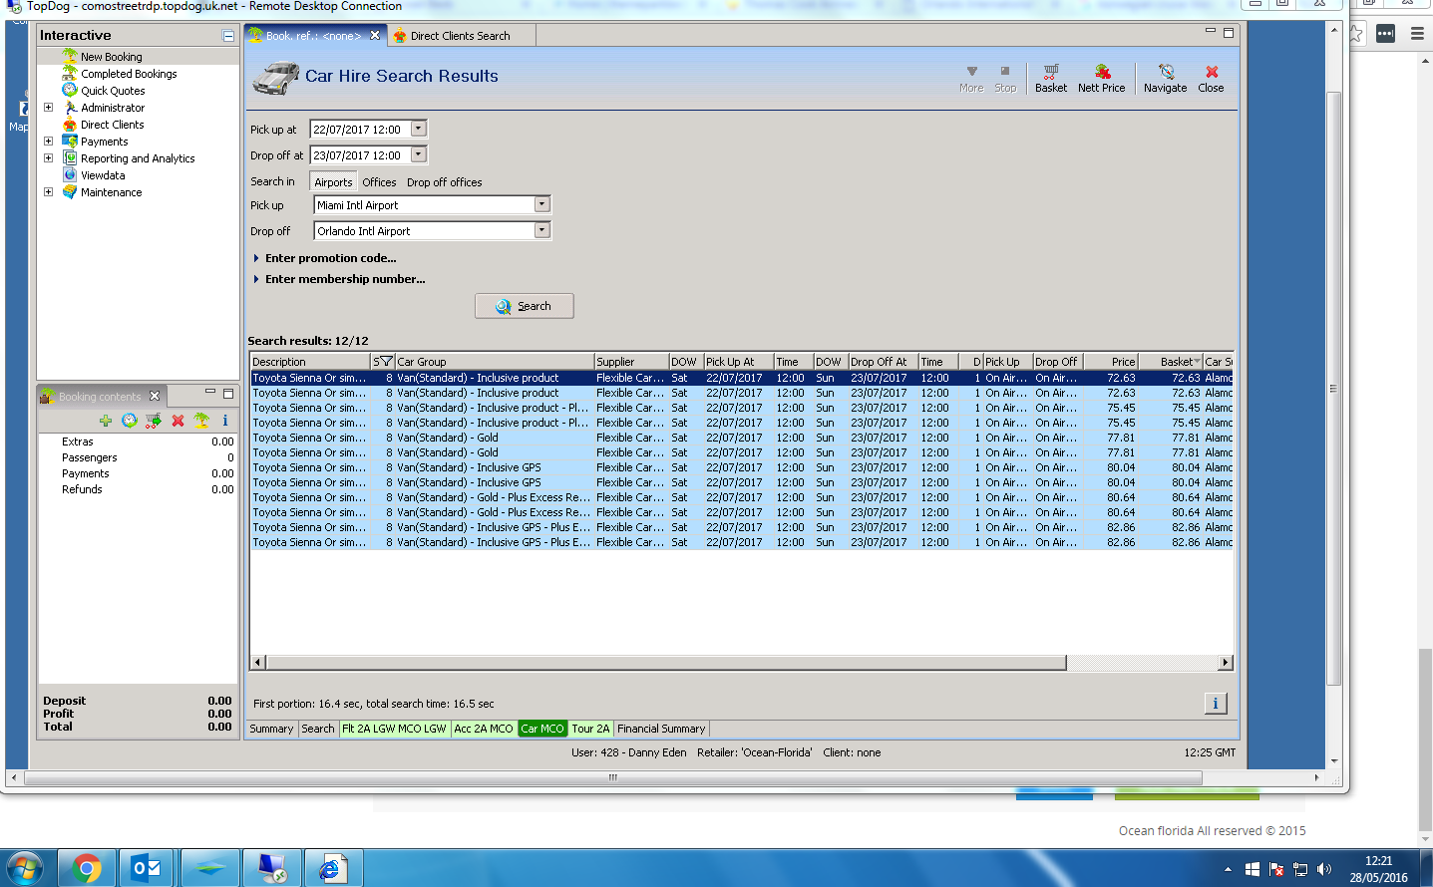Open the Acc 2A MCO tab

484,729
